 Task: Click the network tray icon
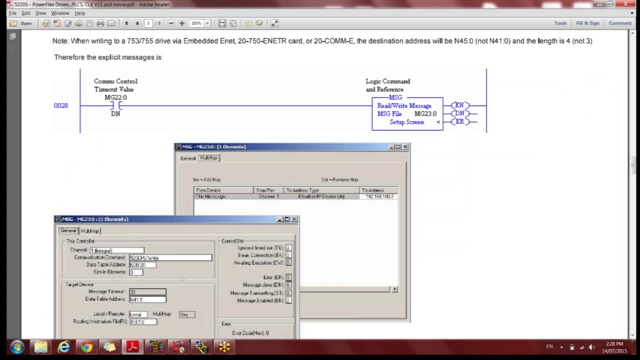coord(581,347)
